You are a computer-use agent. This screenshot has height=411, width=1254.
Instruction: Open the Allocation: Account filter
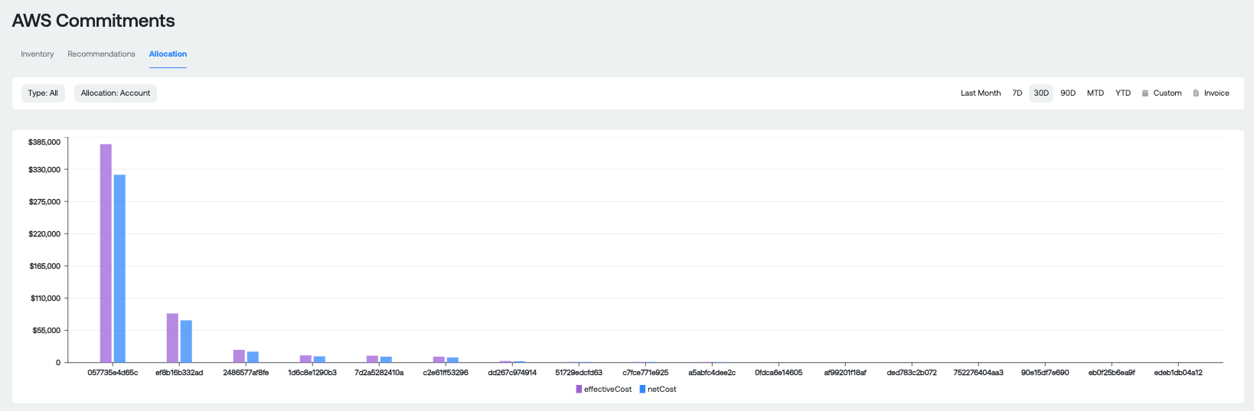(x=116, y=93)
